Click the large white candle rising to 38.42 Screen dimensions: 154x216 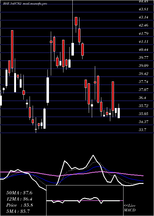pyautogui.click(x=48, y=90)
